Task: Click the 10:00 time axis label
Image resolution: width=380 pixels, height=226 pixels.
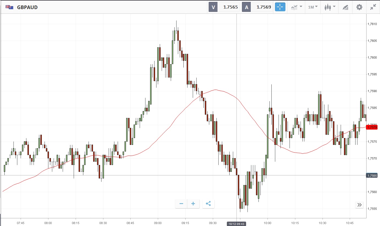Action: coord(268,223)
